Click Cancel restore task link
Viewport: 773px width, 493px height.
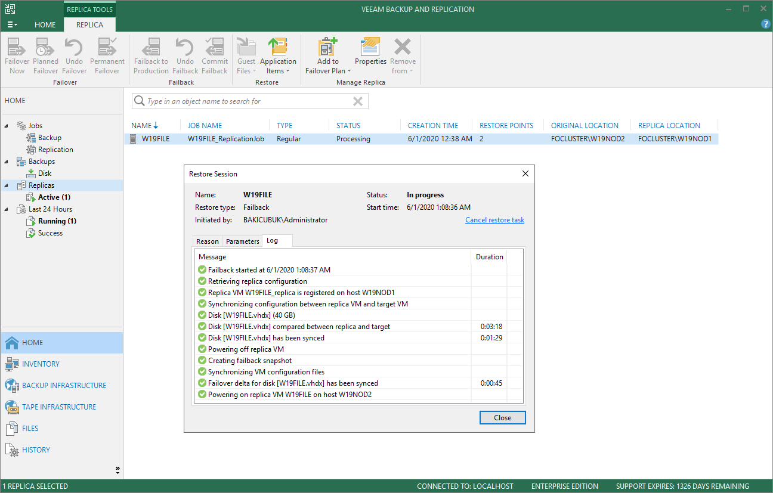tap(495, 220)
